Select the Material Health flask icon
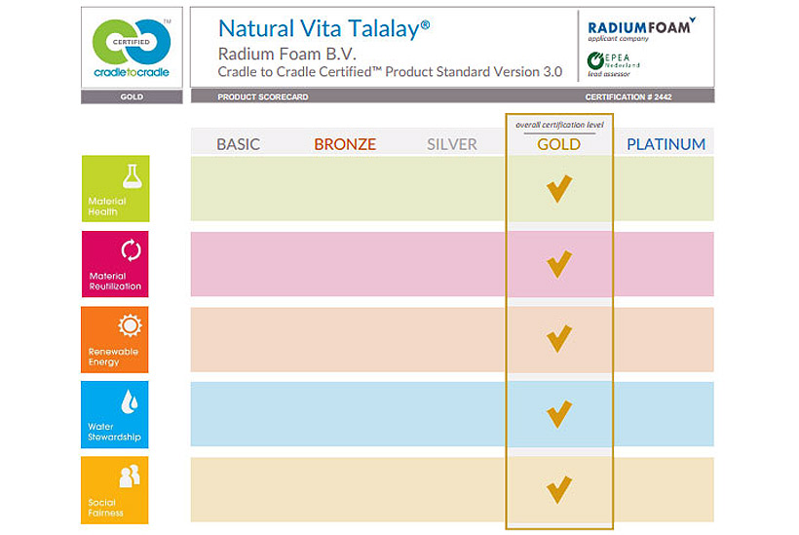The height and width of the screenshot is (535, 799). tap(132, 176)
